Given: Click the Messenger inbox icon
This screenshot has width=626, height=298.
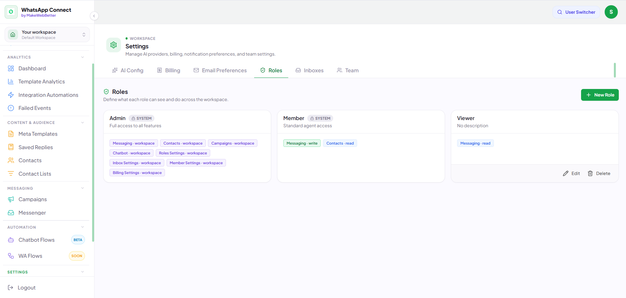Looking at the screenshot, I should tap(11, 213).
